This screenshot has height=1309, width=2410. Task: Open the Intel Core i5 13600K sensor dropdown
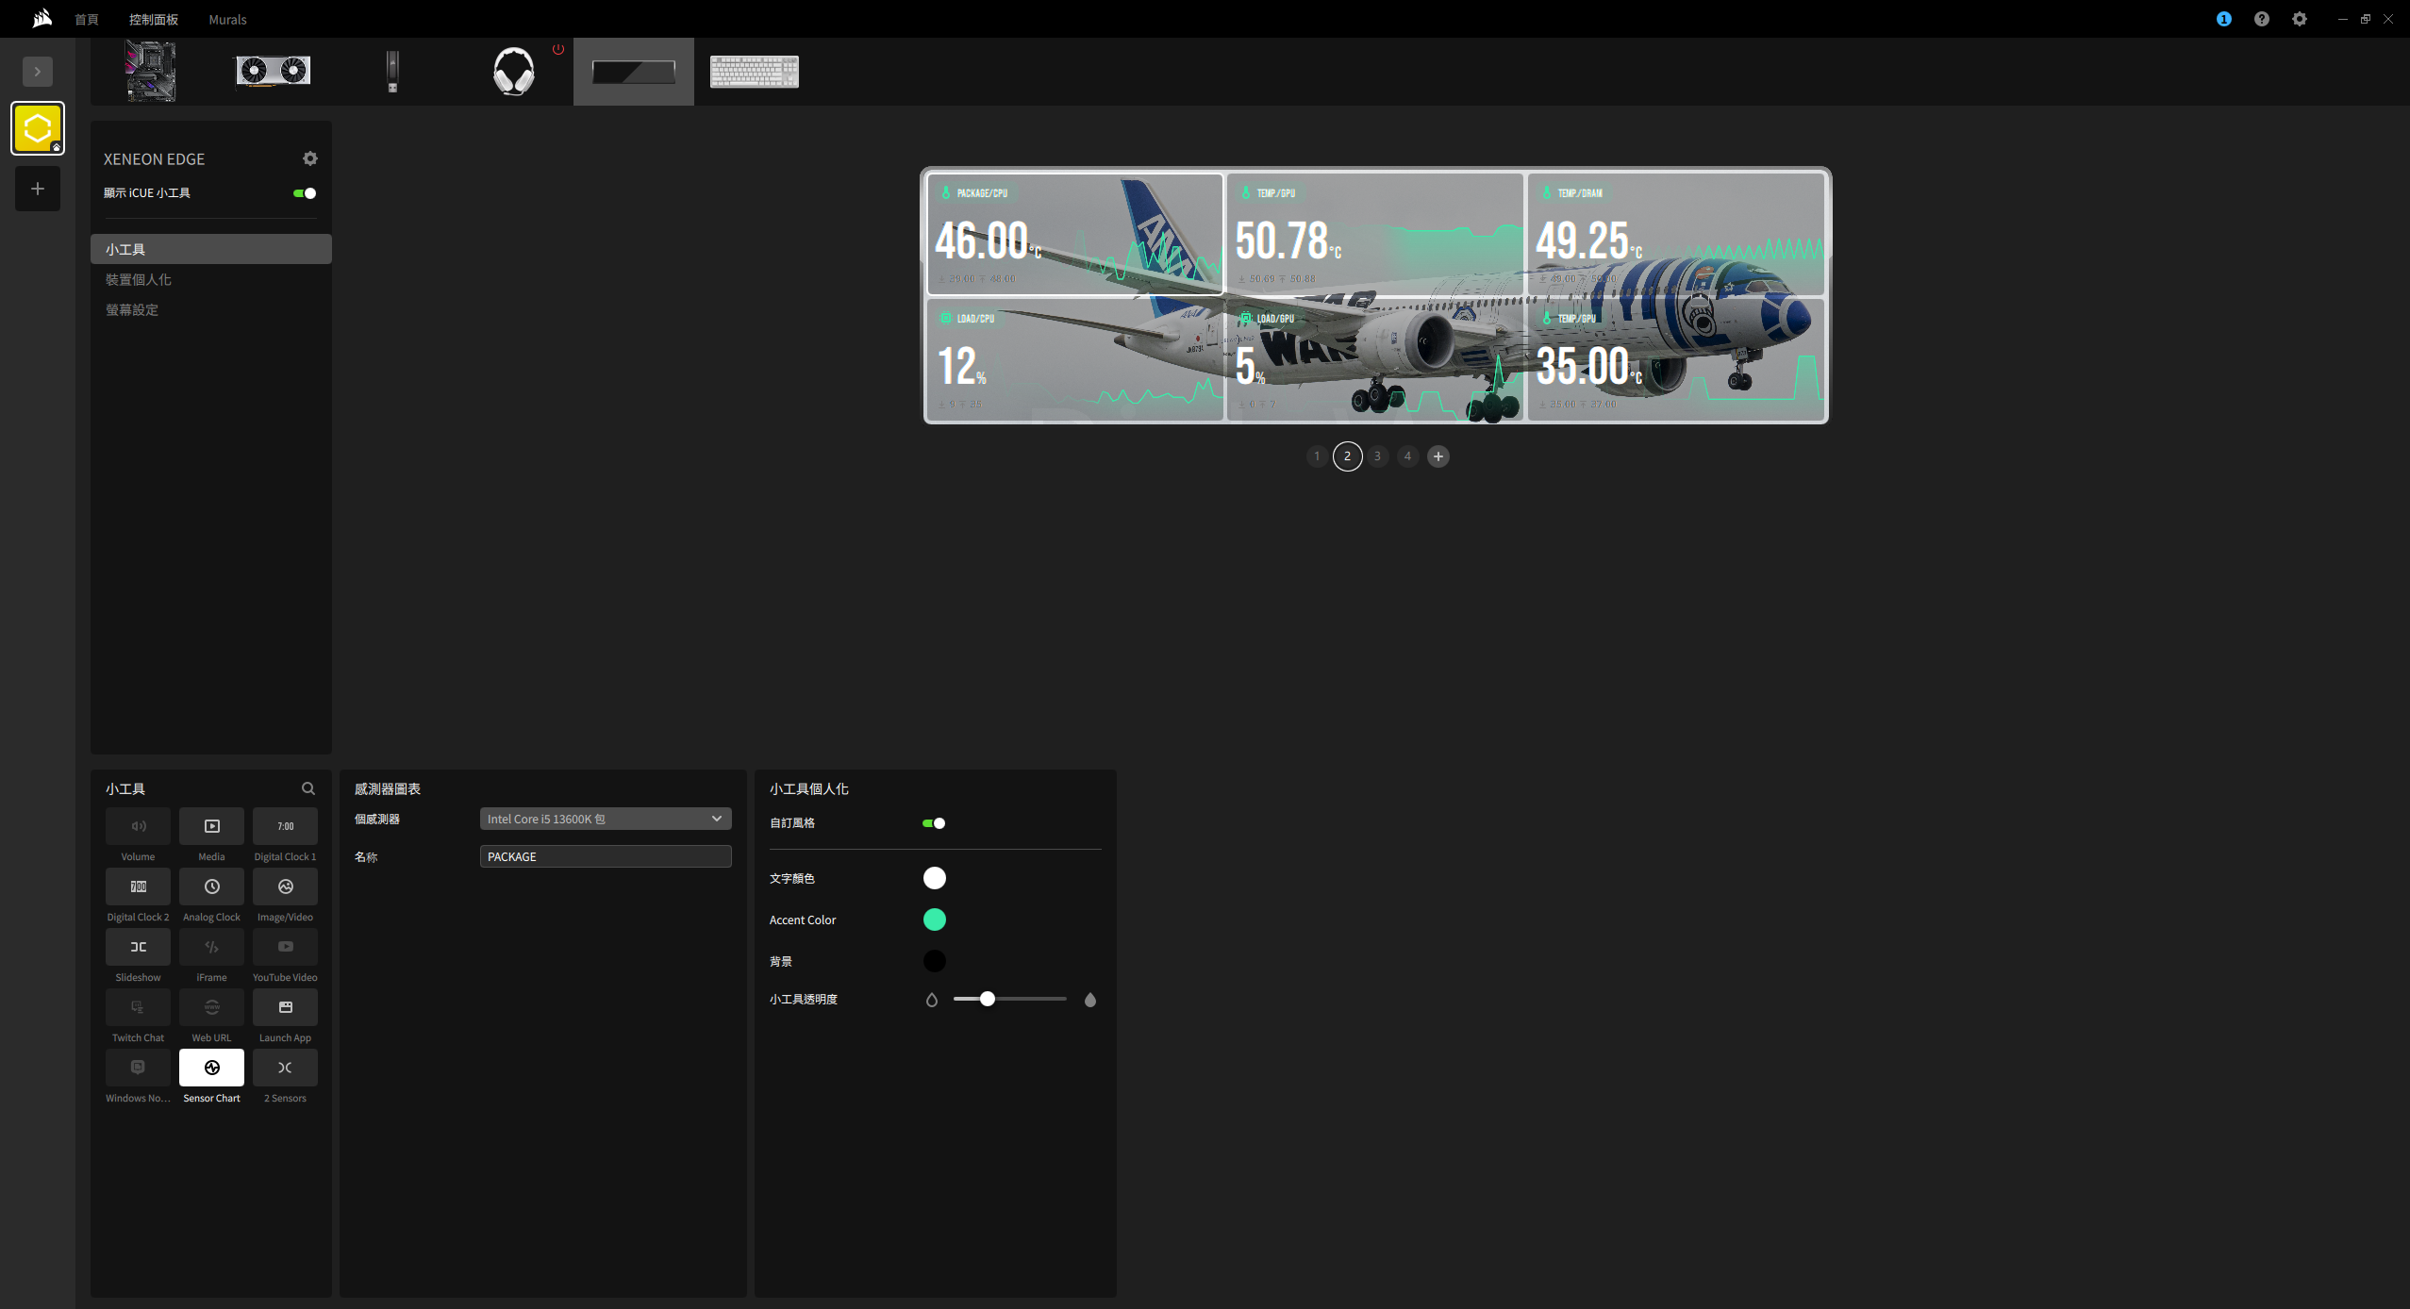click(605, 819)
